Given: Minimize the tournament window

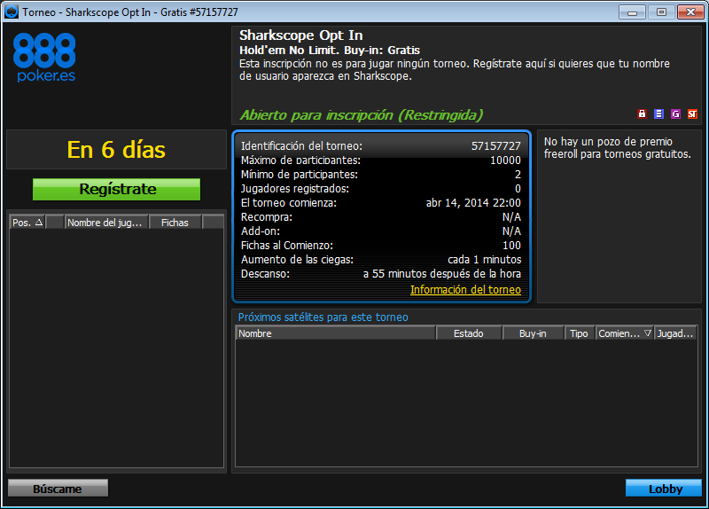Looking at the screenshot, I should [x=632, y=12].
